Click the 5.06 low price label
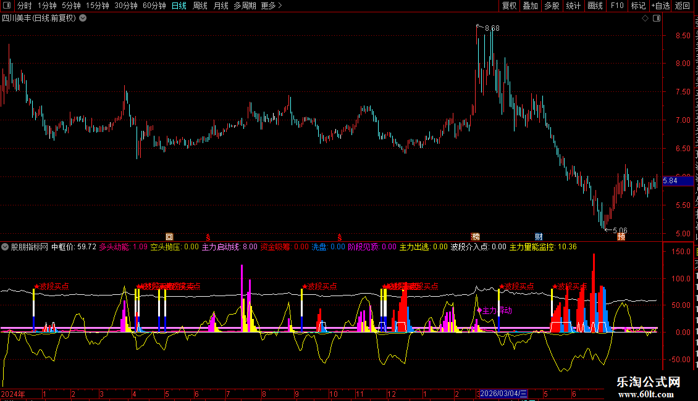The width and height of the screenshot is (698, 401). (x=620, y=231)
